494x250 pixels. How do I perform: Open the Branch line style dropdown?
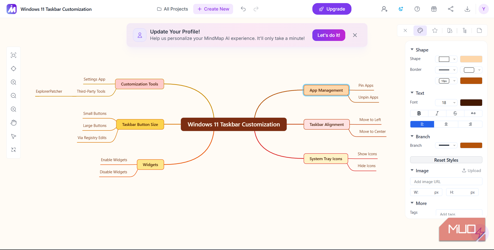pos(446,145)
